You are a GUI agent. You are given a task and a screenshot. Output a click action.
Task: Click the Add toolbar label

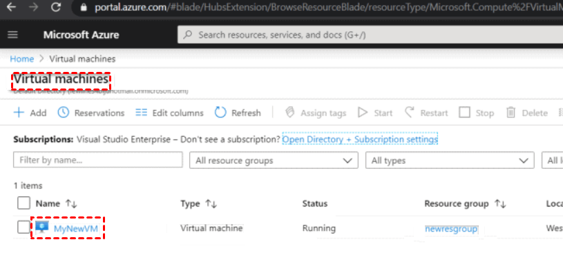38,113
